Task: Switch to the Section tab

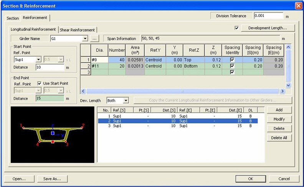Action: click(x=13, y=18)
